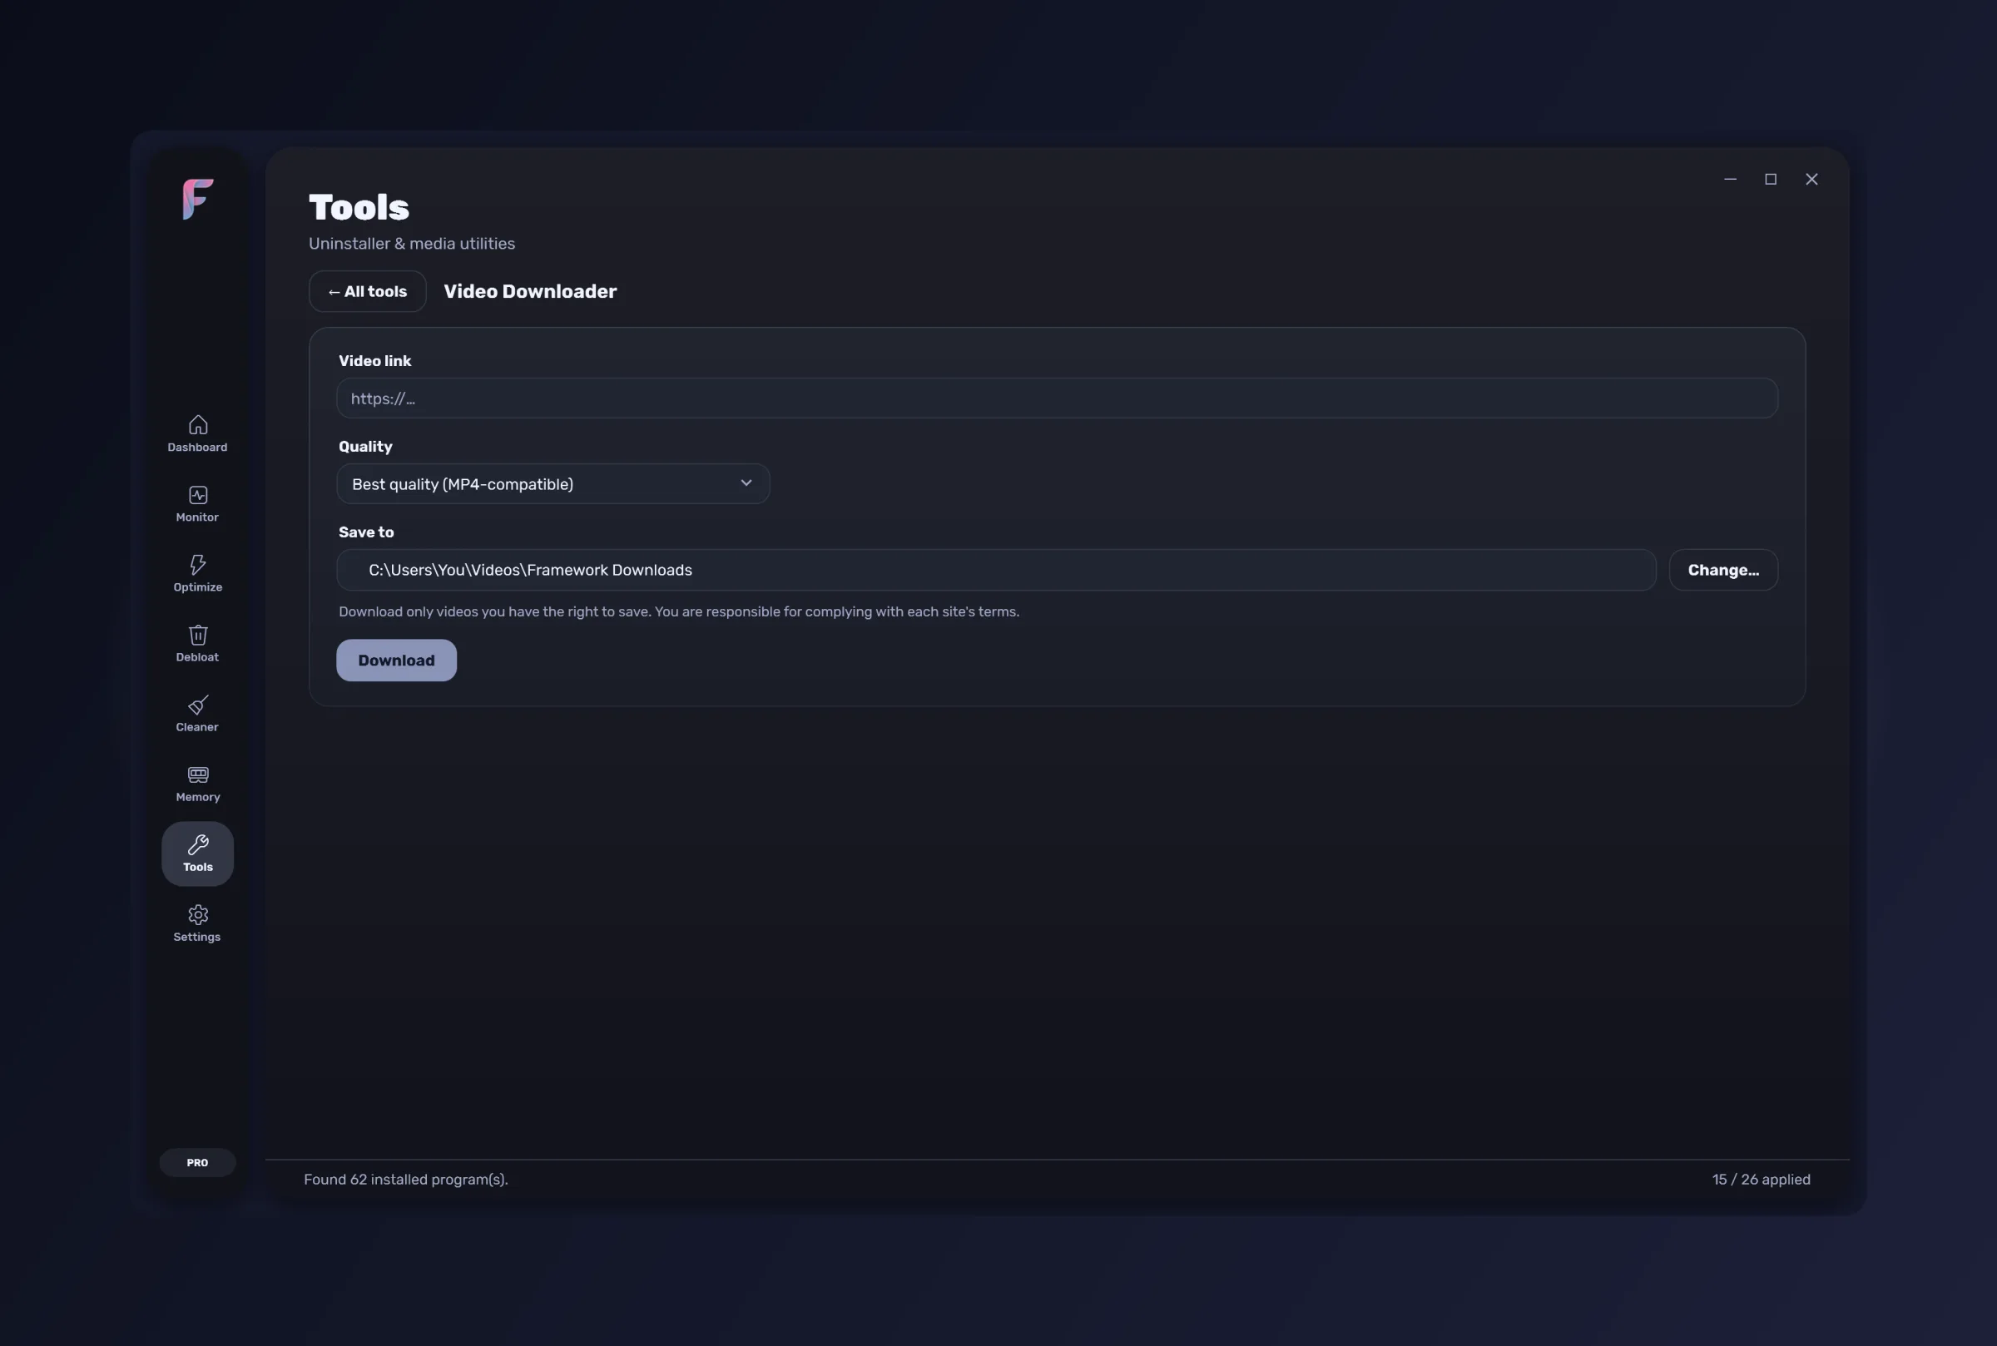
Task: Click the 'Uninstaller & media utilities' subtitle
Action: point(411,244)
